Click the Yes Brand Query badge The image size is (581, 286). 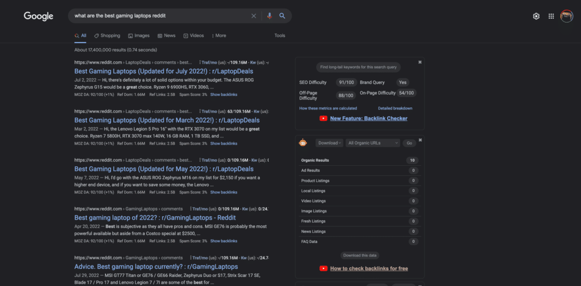pos(403,83)
